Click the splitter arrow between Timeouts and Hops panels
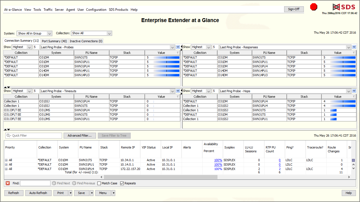Viewport: 360px width, 202px height. point(181,92)
